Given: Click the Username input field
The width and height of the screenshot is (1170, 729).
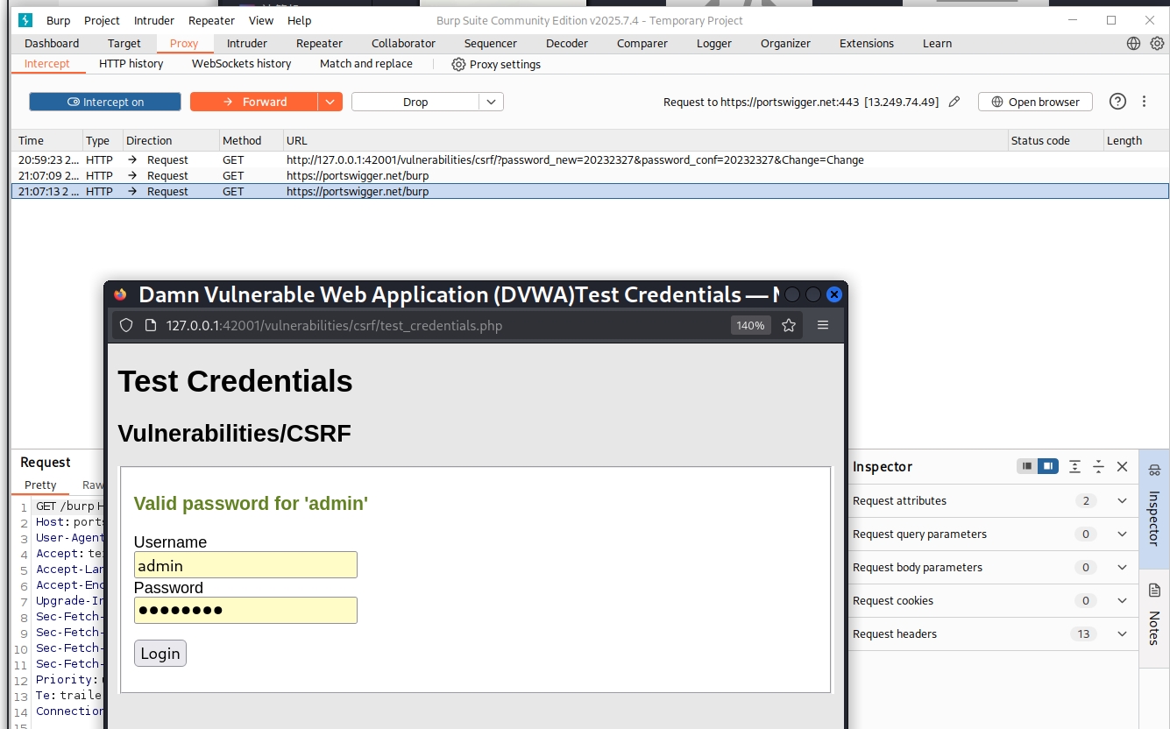Looking at the screenshot, I should tap(245, 565).
